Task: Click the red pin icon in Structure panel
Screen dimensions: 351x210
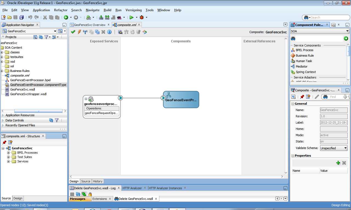Action: point(4,142)
